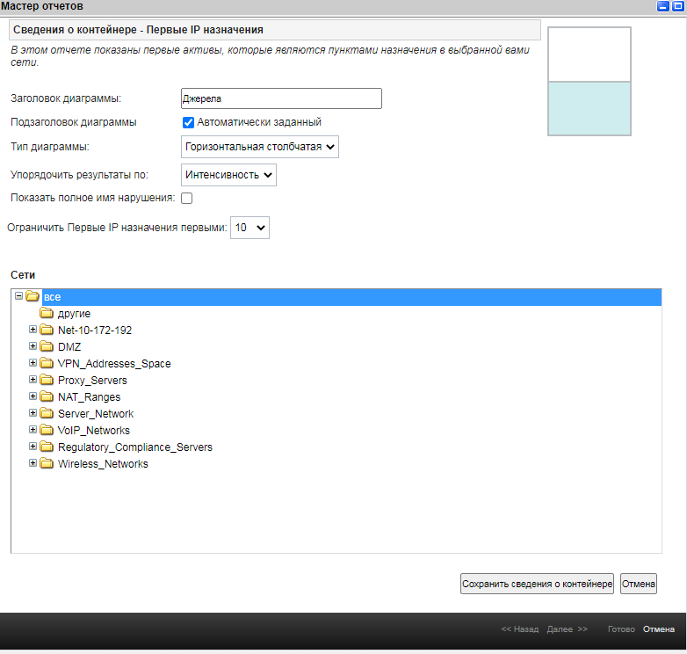Open the limit dropdown showing 10
687x654 pixels.
tap(249, 228)
